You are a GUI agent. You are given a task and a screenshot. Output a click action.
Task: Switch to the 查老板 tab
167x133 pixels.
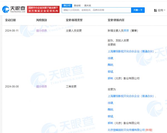77,6
